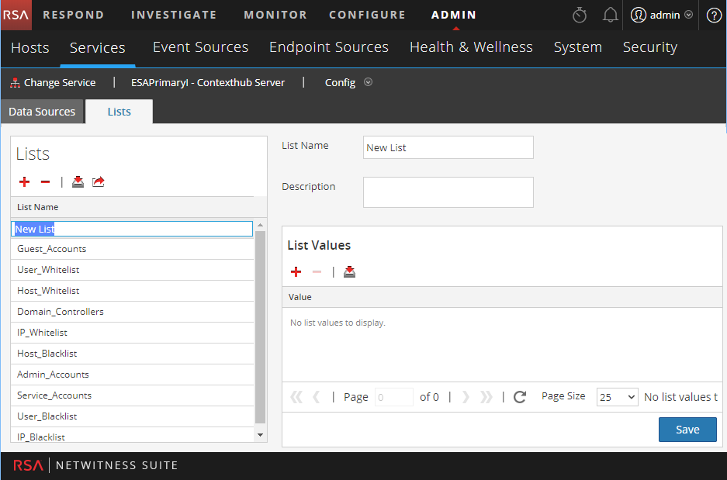Open the Health & Wellness menu

click(x=471, y=47)
